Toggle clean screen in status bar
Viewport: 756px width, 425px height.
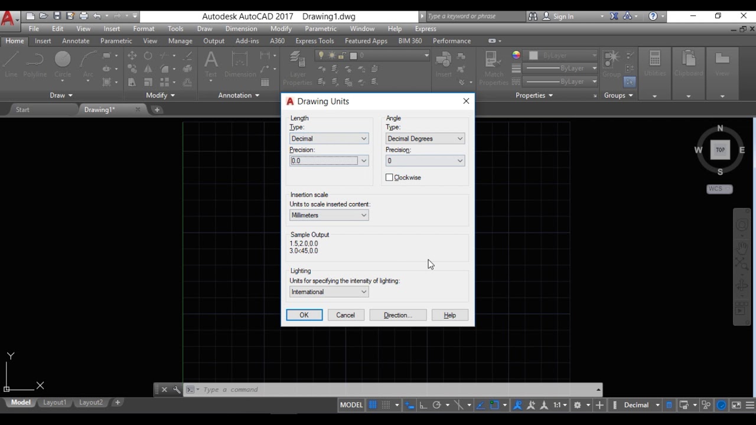point(737,405)
